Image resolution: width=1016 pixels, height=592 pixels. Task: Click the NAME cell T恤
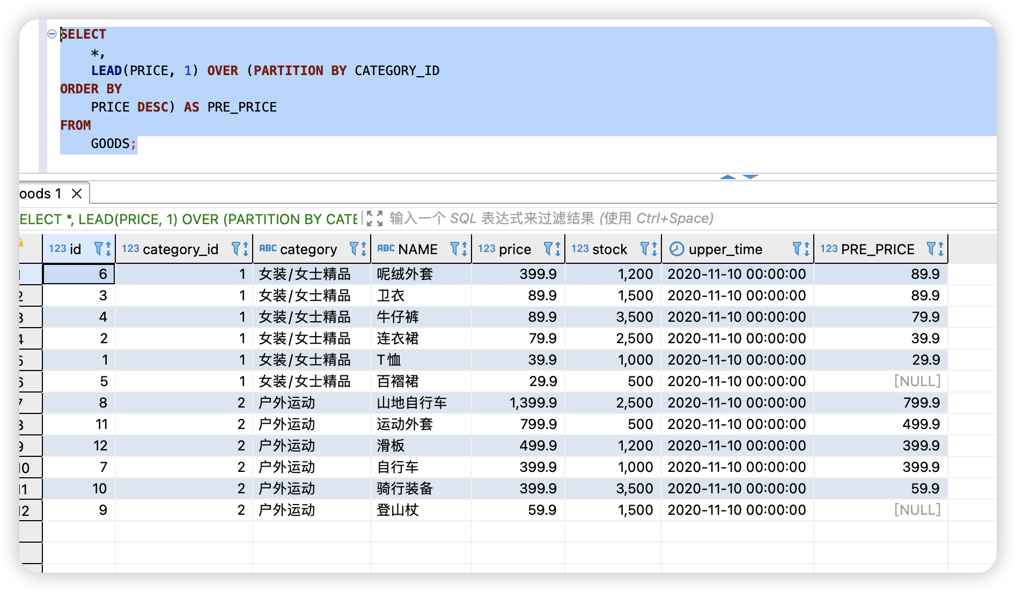click(x=421, y=360)
